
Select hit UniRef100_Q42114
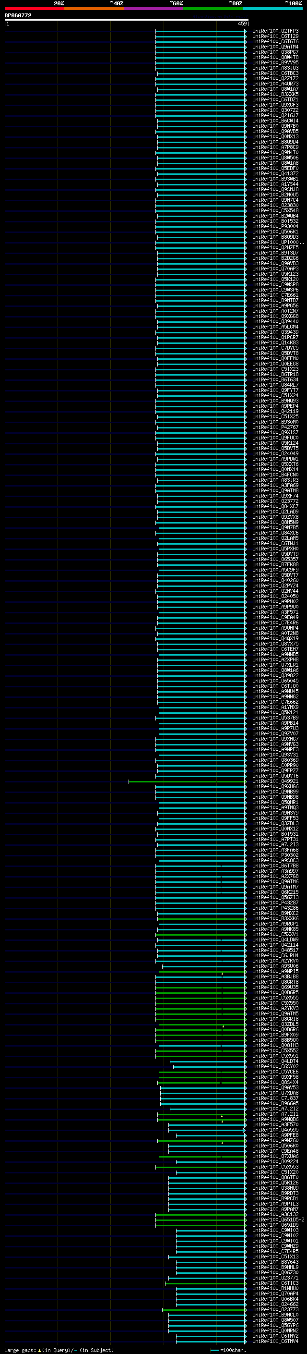point(275,945)
